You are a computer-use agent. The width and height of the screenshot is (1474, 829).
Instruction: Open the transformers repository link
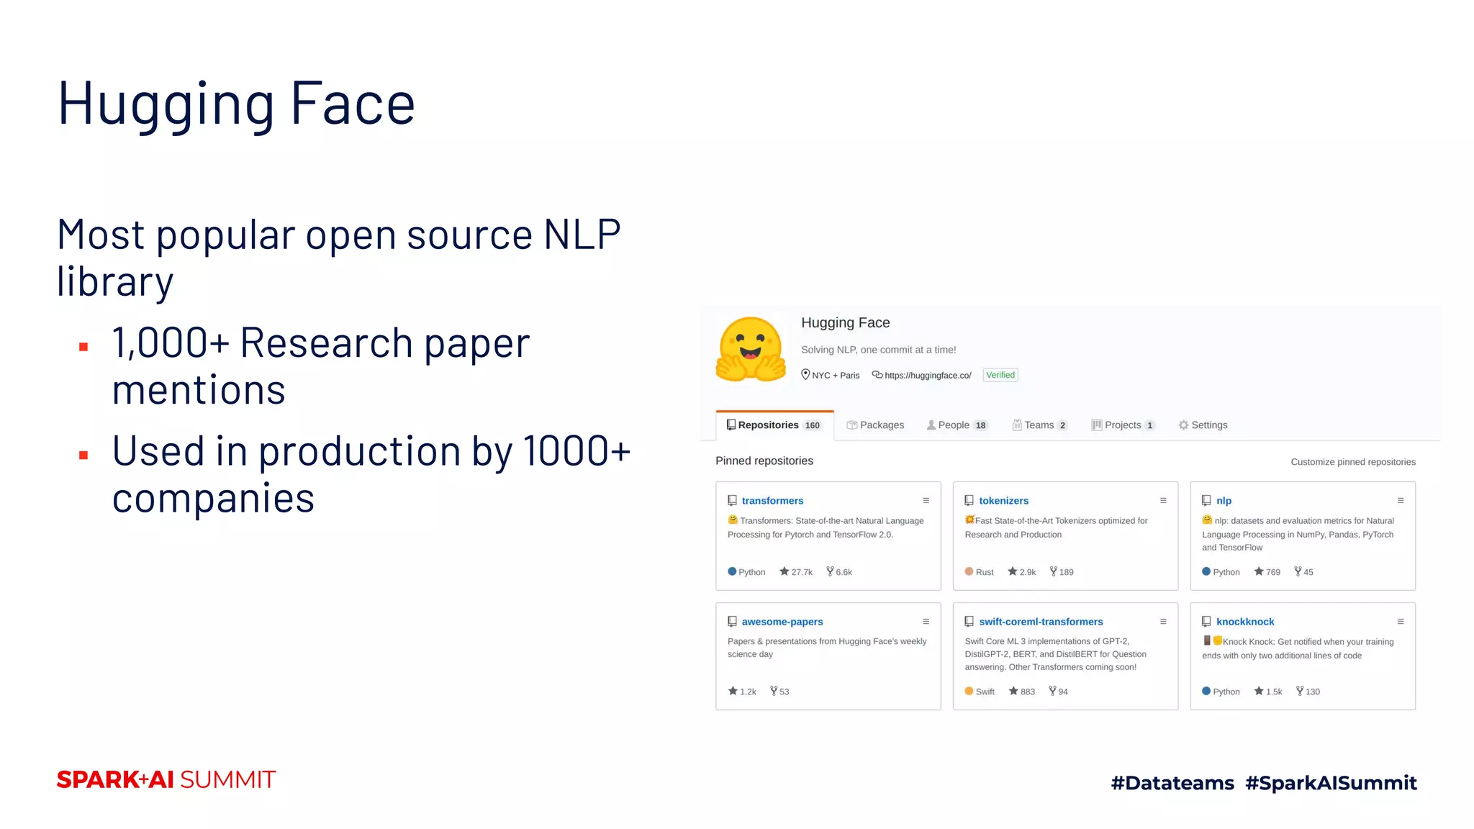pyautogui.click(x=772, y=501)
